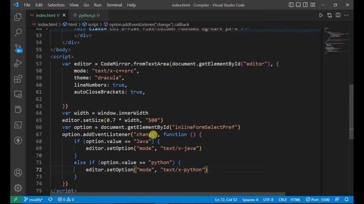Change file encoding UTF-8
364x204 pixels.
[268, 199]
